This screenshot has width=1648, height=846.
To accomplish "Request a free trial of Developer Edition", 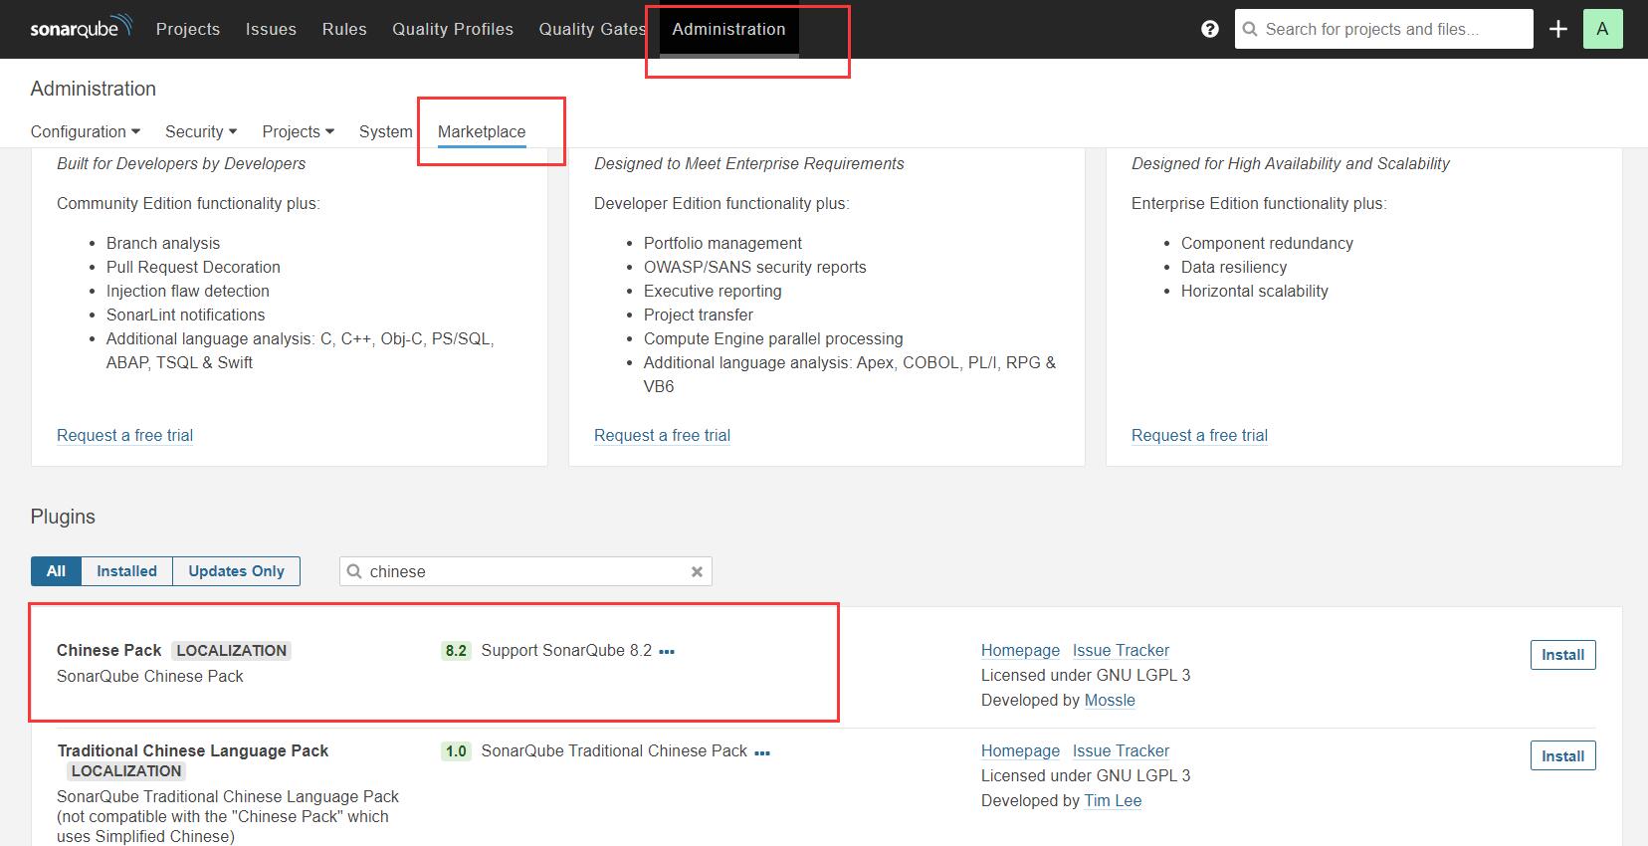I will 124,435.
